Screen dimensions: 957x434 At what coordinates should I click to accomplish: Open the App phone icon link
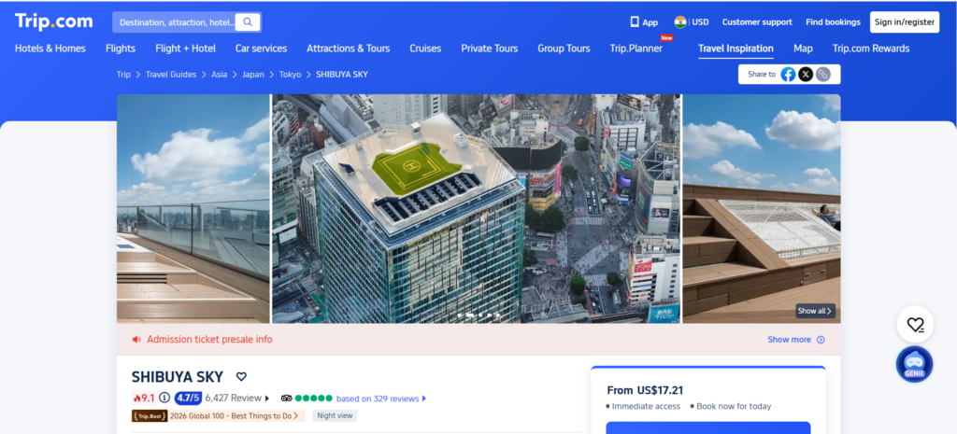tap(644, 22)
